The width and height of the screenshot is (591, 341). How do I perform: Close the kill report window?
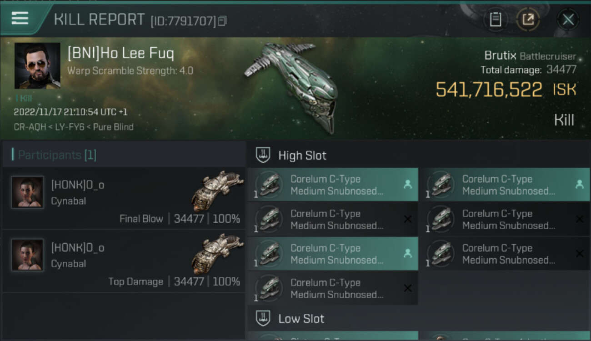point(568,20)
